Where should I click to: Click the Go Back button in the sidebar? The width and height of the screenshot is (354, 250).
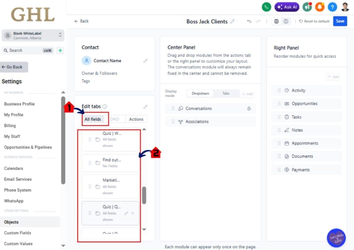click(x=13, y=67)
